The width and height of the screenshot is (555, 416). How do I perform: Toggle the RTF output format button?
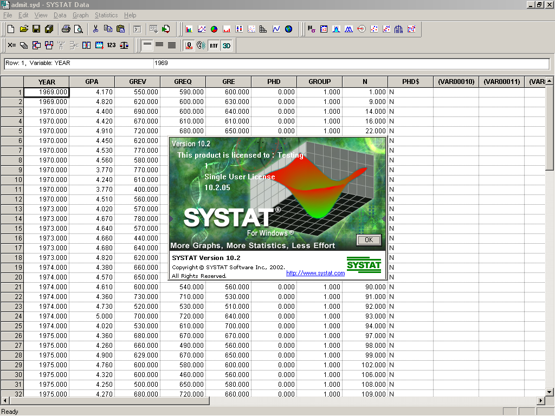(214, 45)
